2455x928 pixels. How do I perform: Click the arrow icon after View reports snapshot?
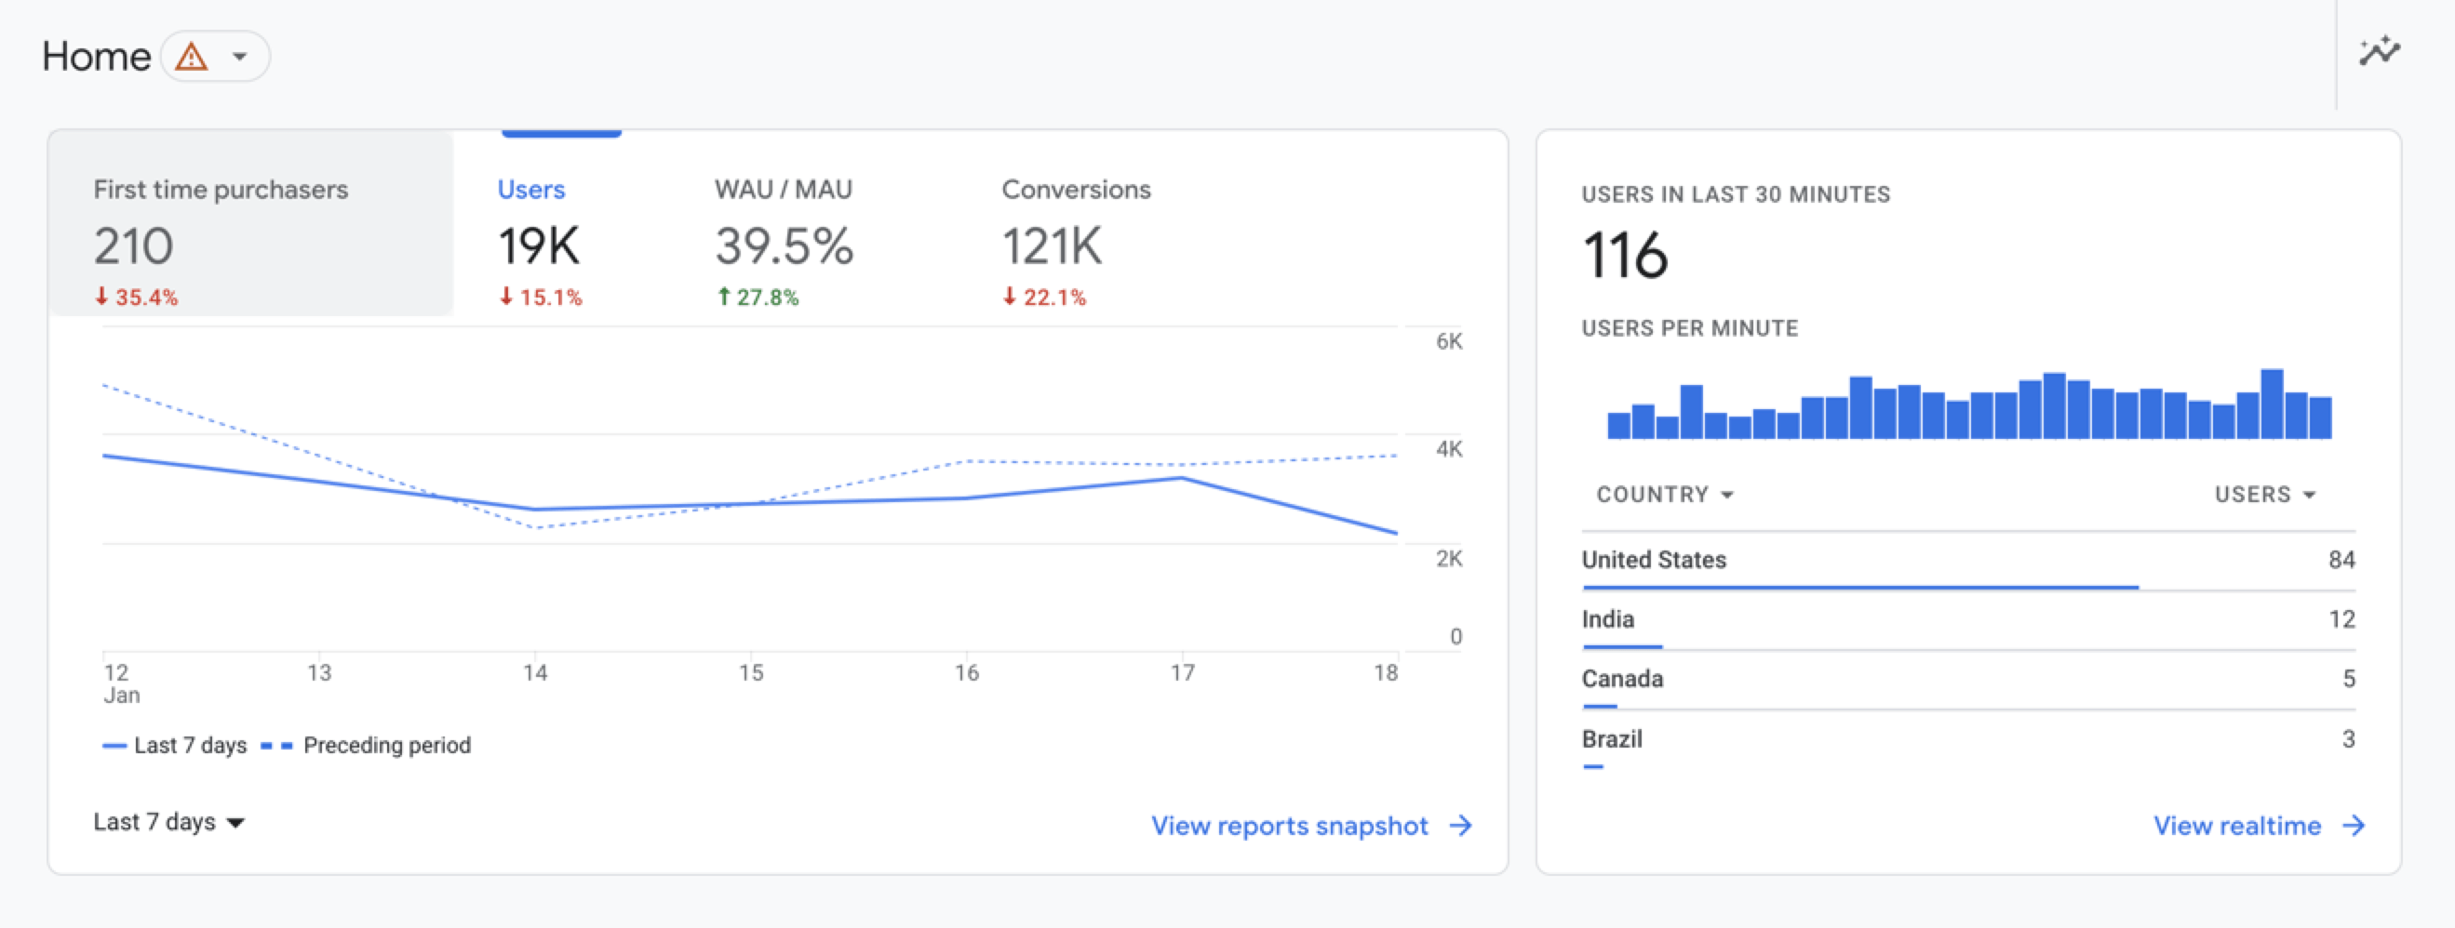click(1461, 825)
